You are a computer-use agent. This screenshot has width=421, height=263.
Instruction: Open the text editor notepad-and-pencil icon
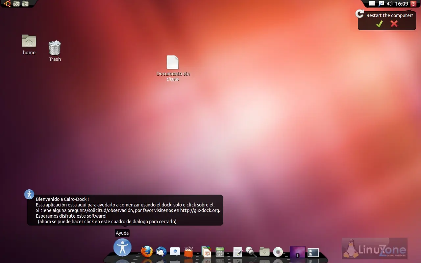[x=238, y=252]
